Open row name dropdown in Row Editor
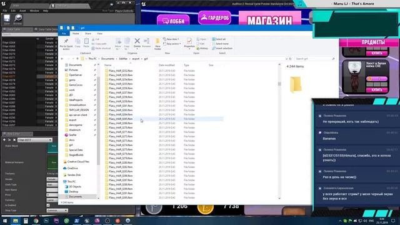The image size is (400, 225). (35, 140)
